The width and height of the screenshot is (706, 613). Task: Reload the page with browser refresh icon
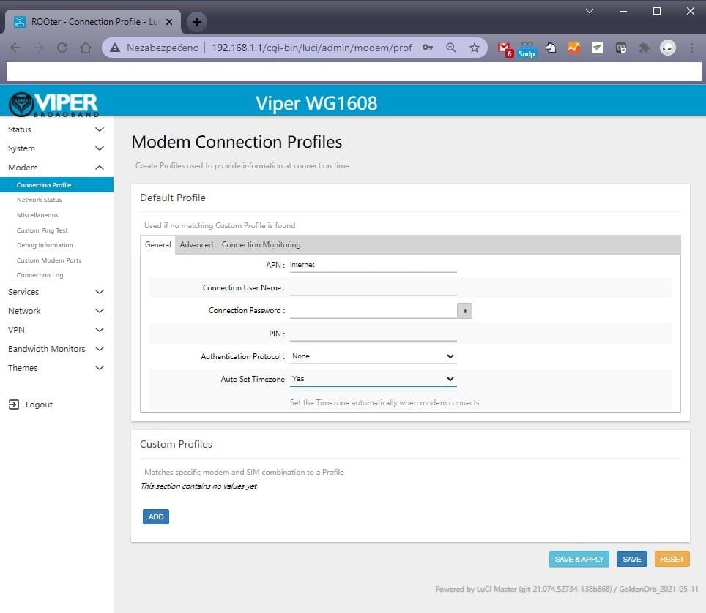coord(62,48)
